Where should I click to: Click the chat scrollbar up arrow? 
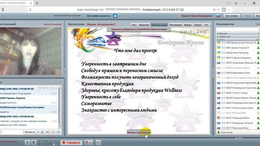60,87
